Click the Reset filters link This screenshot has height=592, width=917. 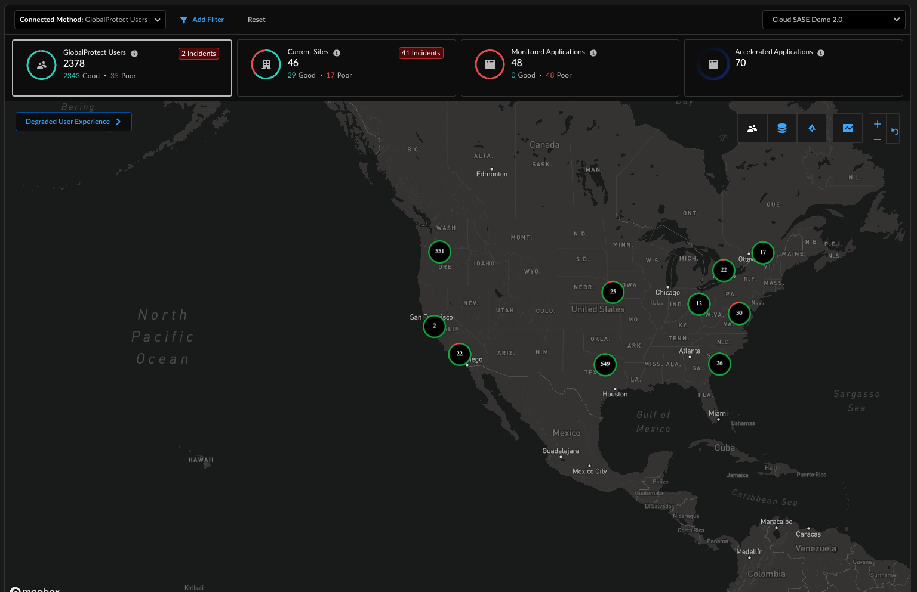click(x=256, y=20)
